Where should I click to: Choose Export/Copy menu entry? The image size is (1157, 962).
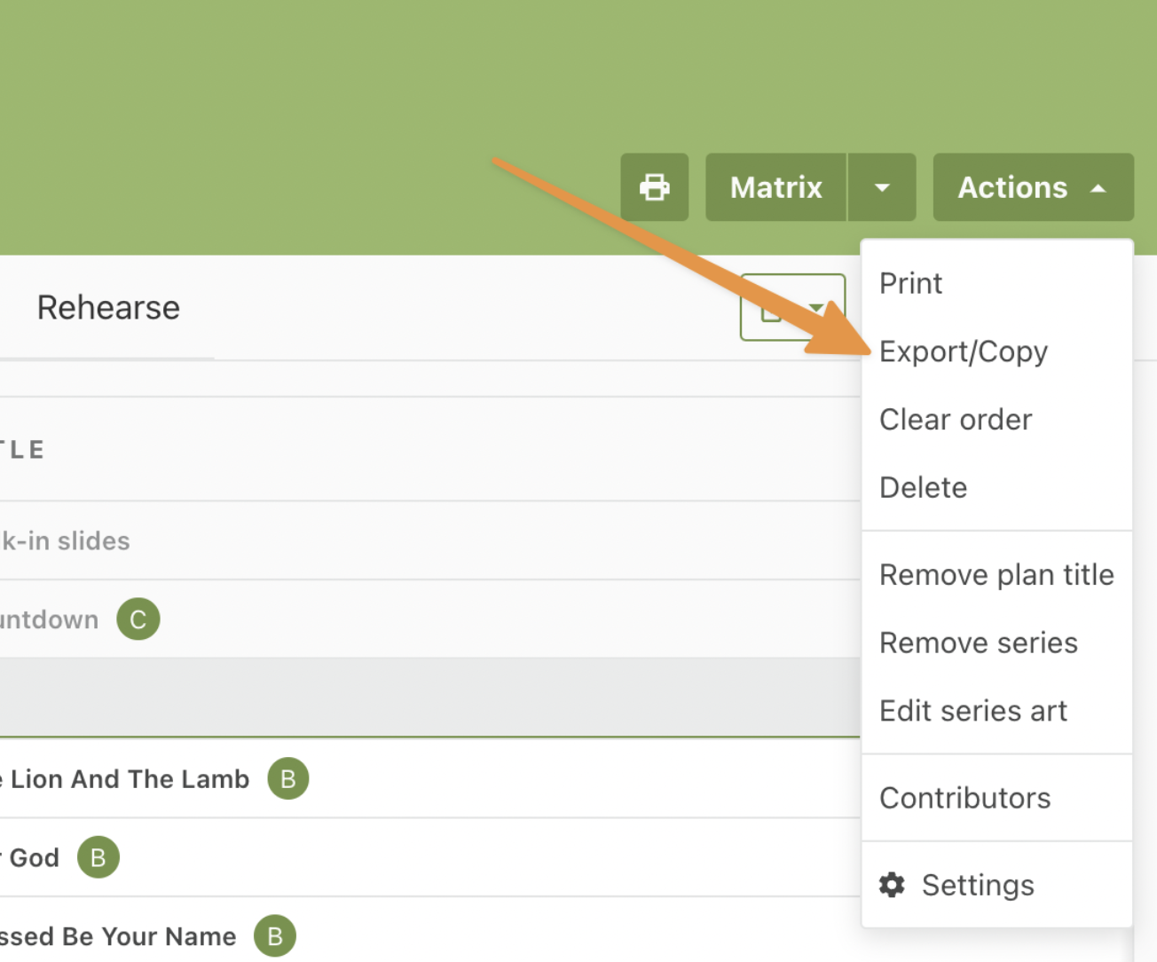996,351
